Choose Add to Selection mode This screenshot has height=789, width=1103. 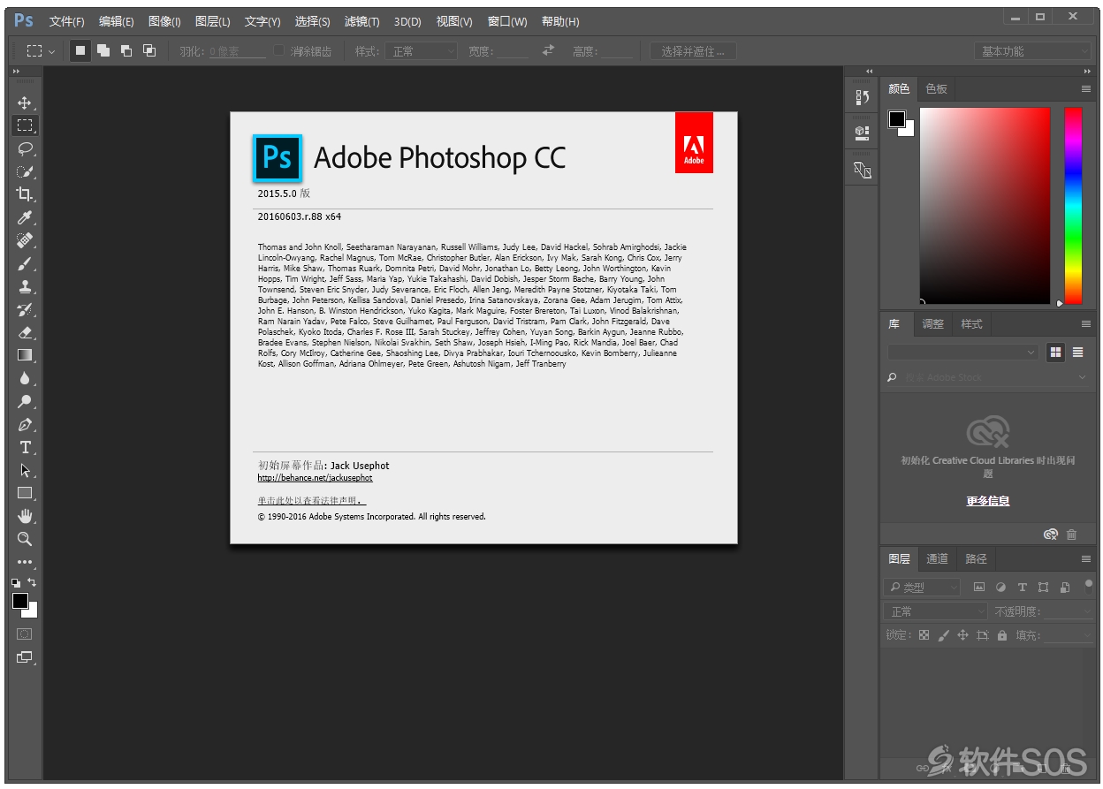[103, 51]
